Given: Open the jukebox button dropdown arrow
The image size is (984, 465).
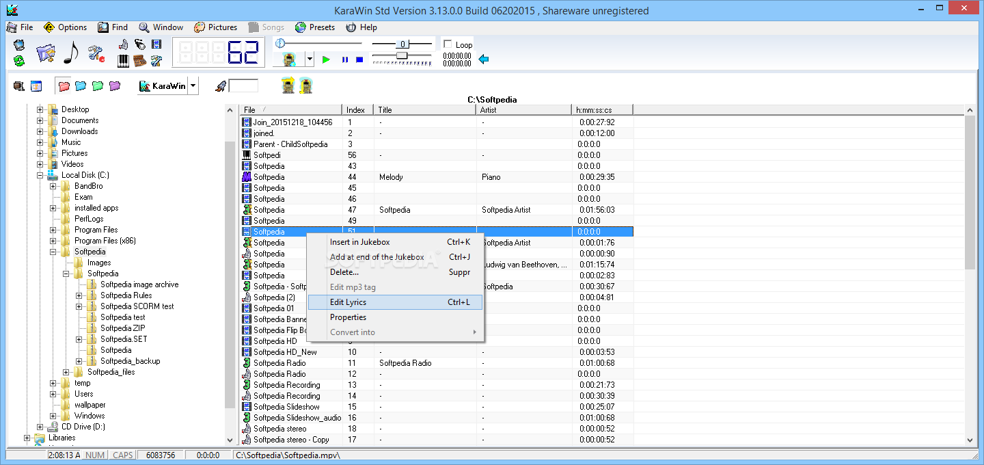Looking at the screenshot, I should pyautogui.click(x=310, y=59).
